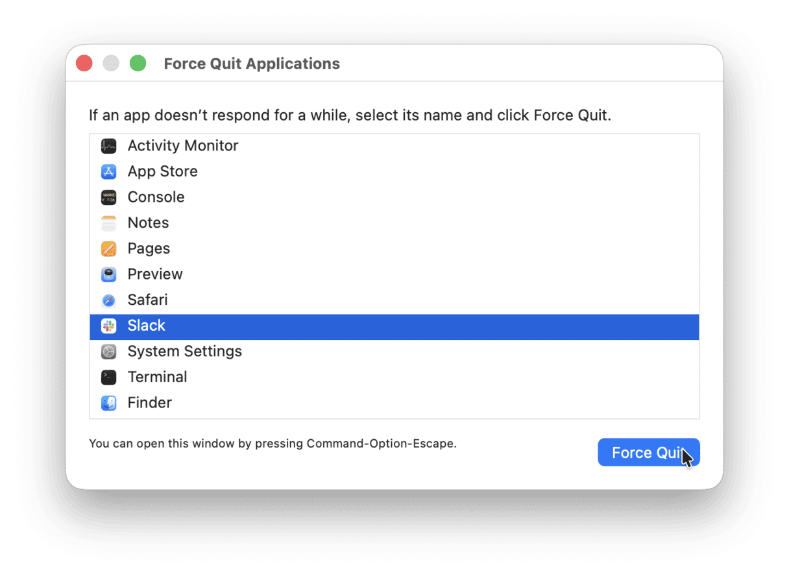
Task: Select Safari in the application list
Action: point(147,300)
